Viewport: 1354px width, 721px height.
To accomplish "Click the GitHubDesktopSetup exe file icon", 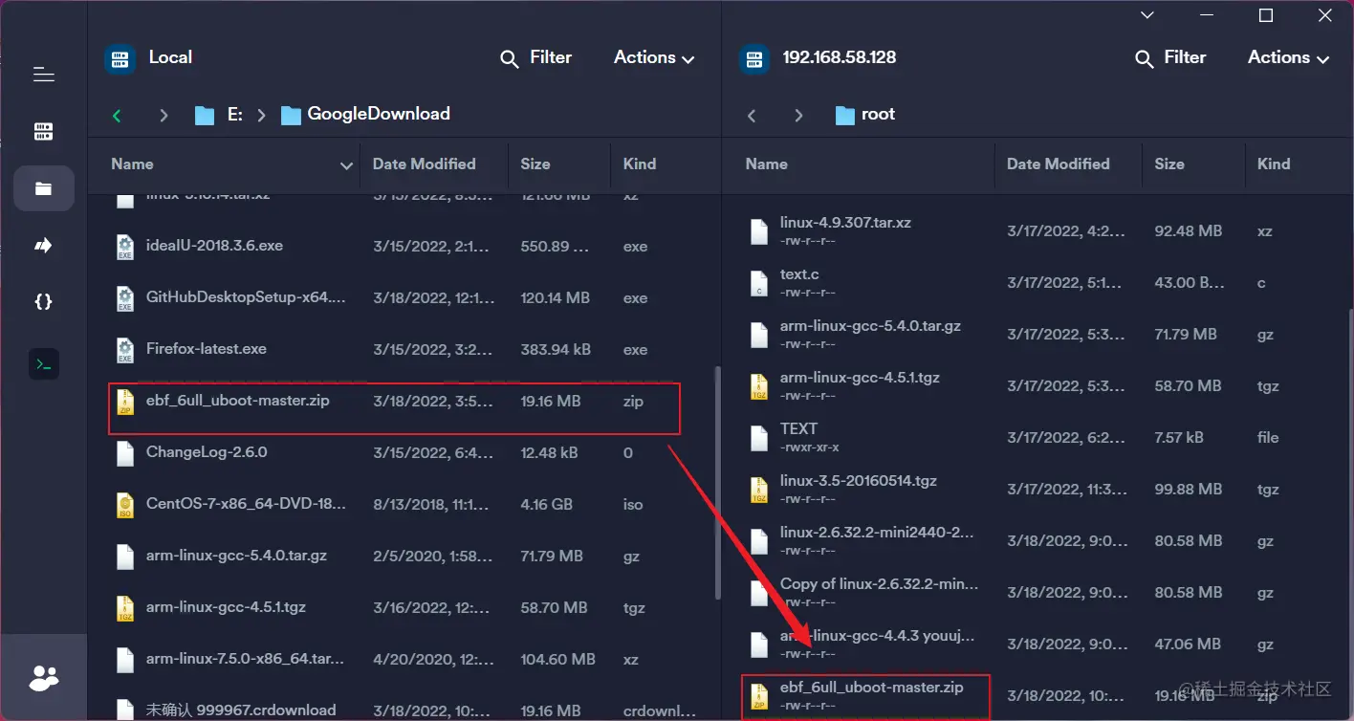I will tap(125, 298).
